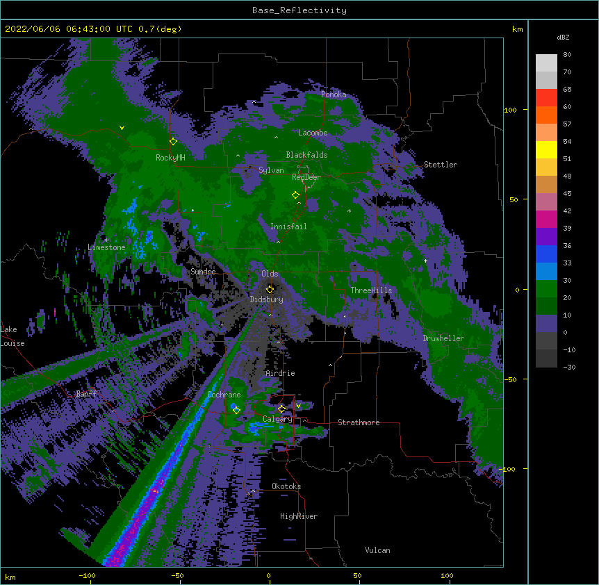Screen dimensions: 599x585
Task: Click the Stettler label
Action: click(440, 165)
